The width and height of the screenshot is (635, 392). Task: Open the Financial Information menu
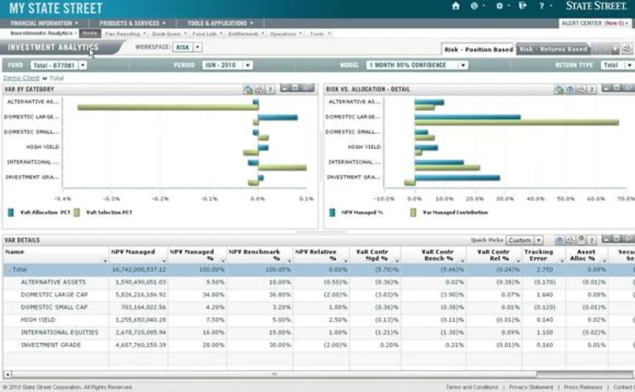44,24
